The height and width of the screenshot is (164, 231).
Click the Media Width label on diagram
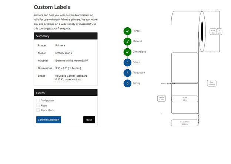pos(185,123)
